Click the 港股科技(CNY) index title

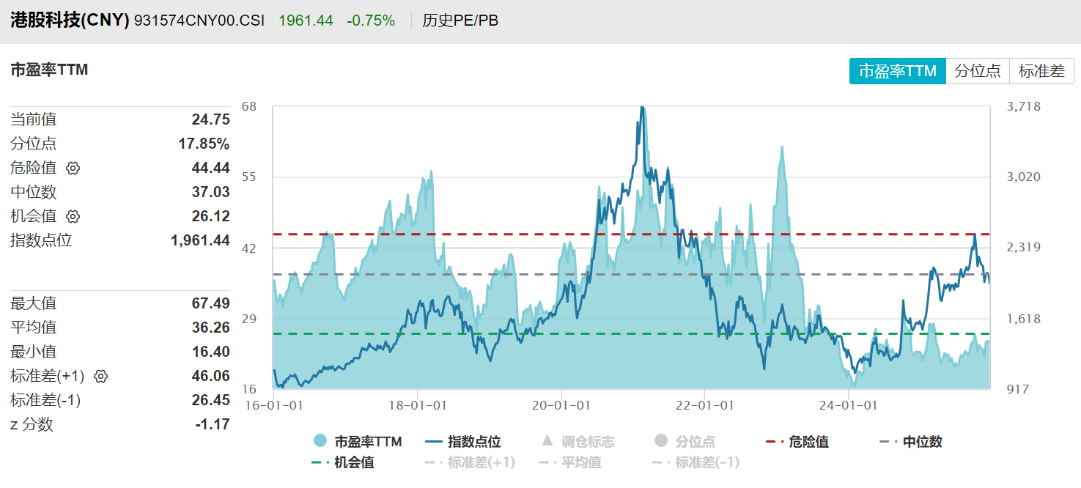pos(70,21)
